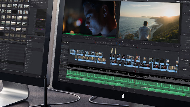Play forward in the timeline viewer
The image size is (190, 107).
point(147,44)
